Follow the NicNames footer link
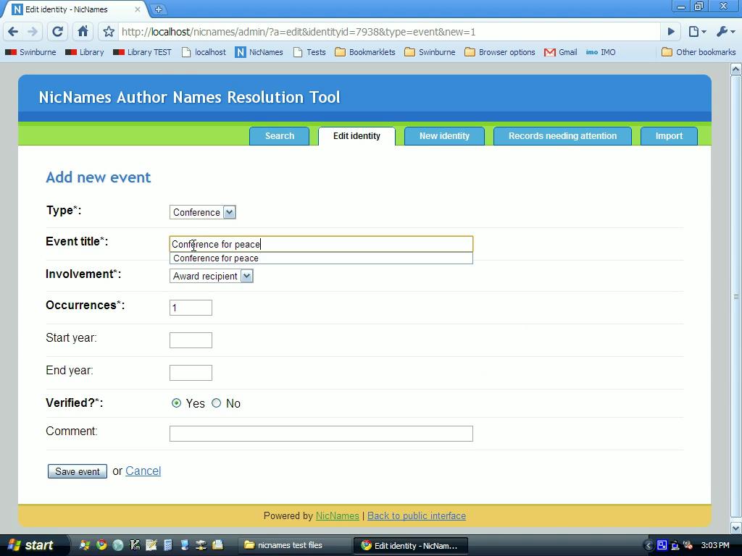Viewport: 742px width, 556px height. point(338,515)
